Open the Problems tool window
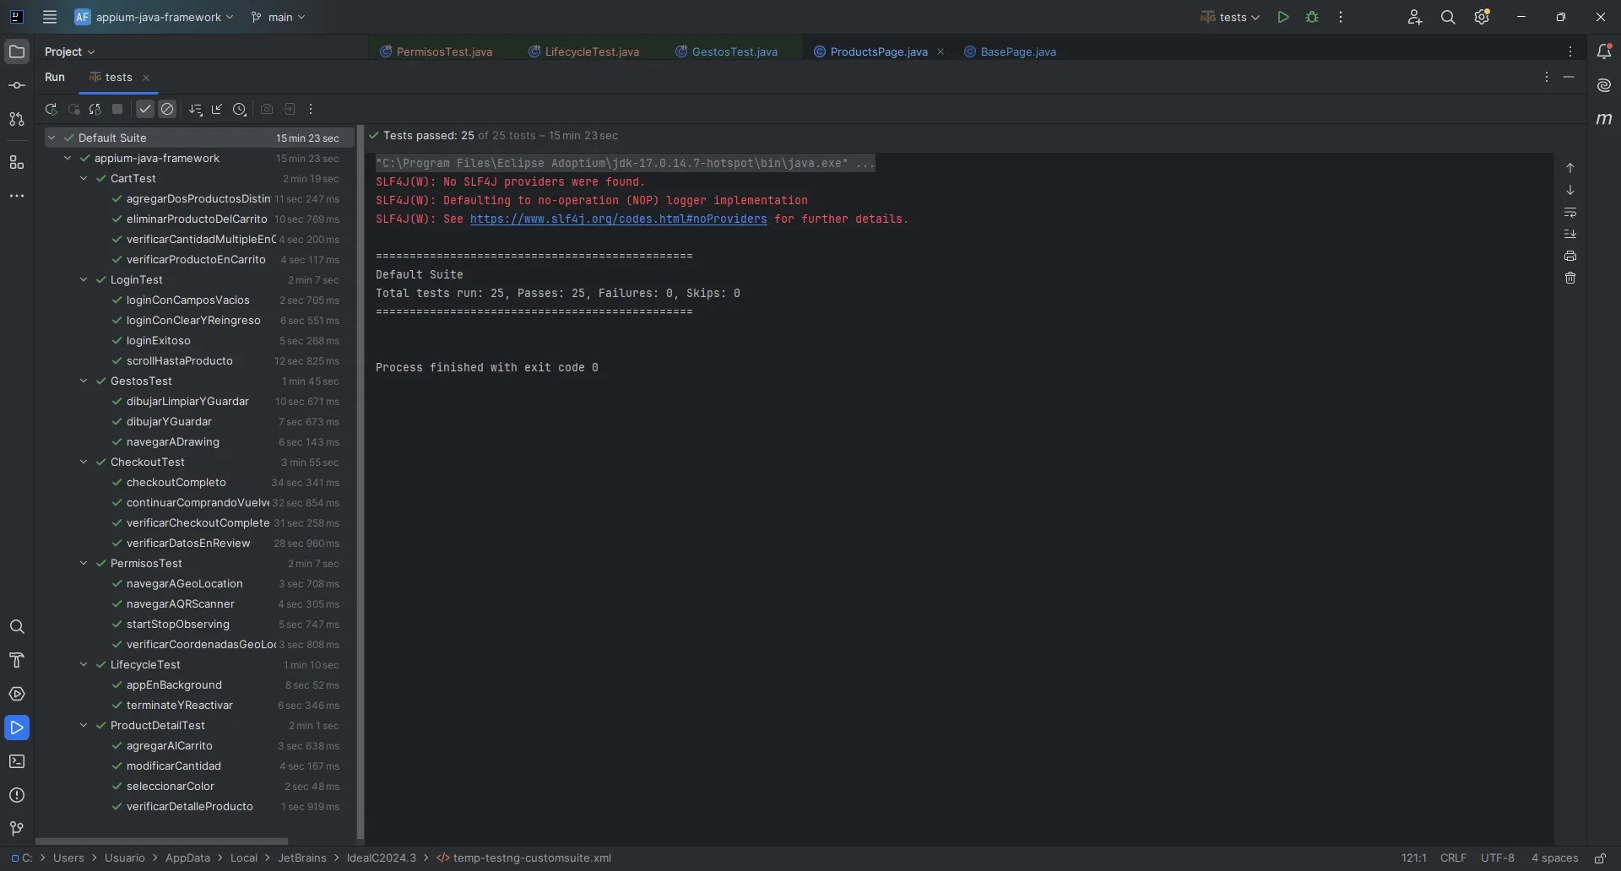The image size is (1621, 871). 16,796
